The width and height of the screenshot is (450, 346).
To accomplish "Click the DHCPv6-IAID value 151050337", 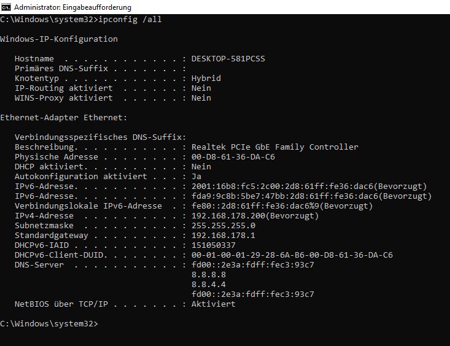I will 213,245.
